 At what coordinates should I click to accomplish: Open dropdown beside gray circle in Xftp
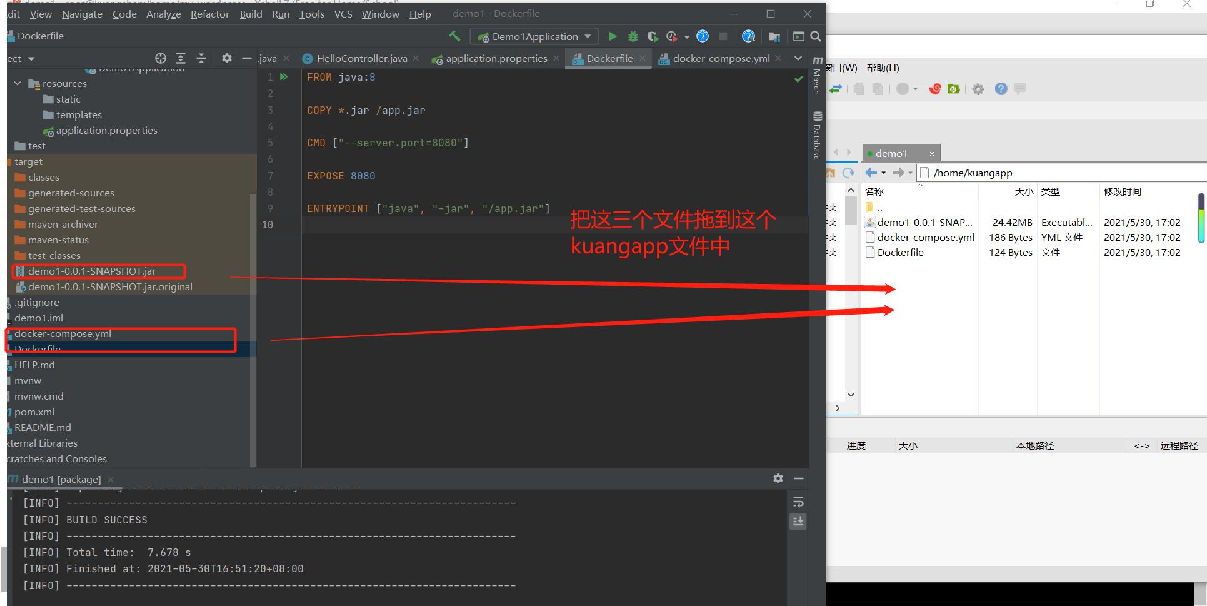coord(915,89)
